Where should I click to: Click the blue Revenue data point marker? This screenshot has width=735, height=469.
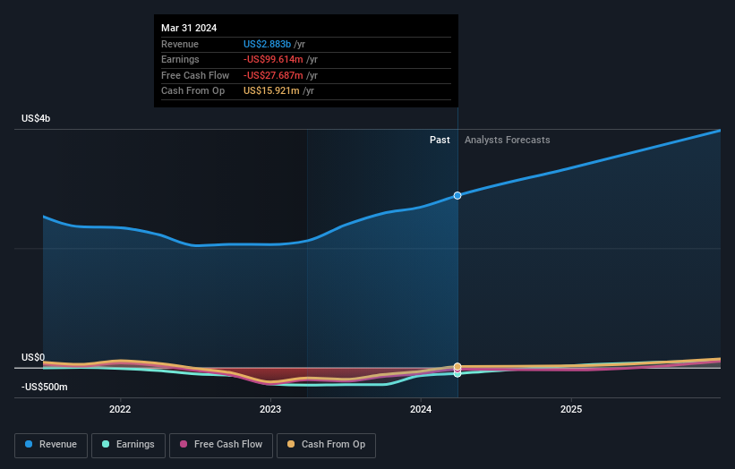click(x=457, y=195)
